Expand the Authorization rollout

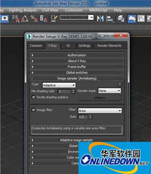[77, 55]
